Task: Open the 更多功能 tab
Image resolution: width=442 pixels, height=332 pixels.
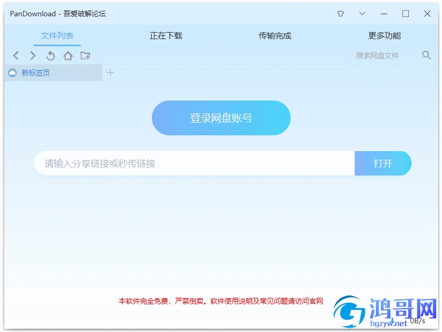Action: pos(385,35)
